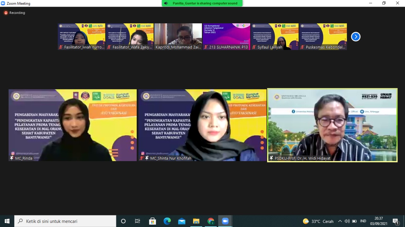Viewport: 405px width, 227px height.
Task: Open the Windows Start menu
Action: [x=7, y=221]
